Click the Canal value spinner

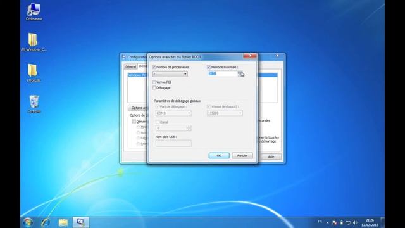(189, 128)
